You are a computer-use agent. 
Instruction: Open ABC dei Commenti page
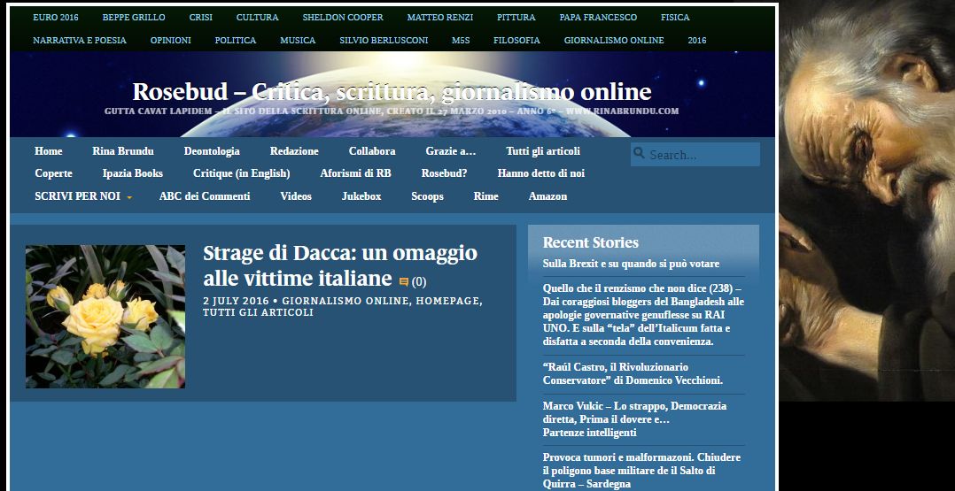click(x=205, y=196)
